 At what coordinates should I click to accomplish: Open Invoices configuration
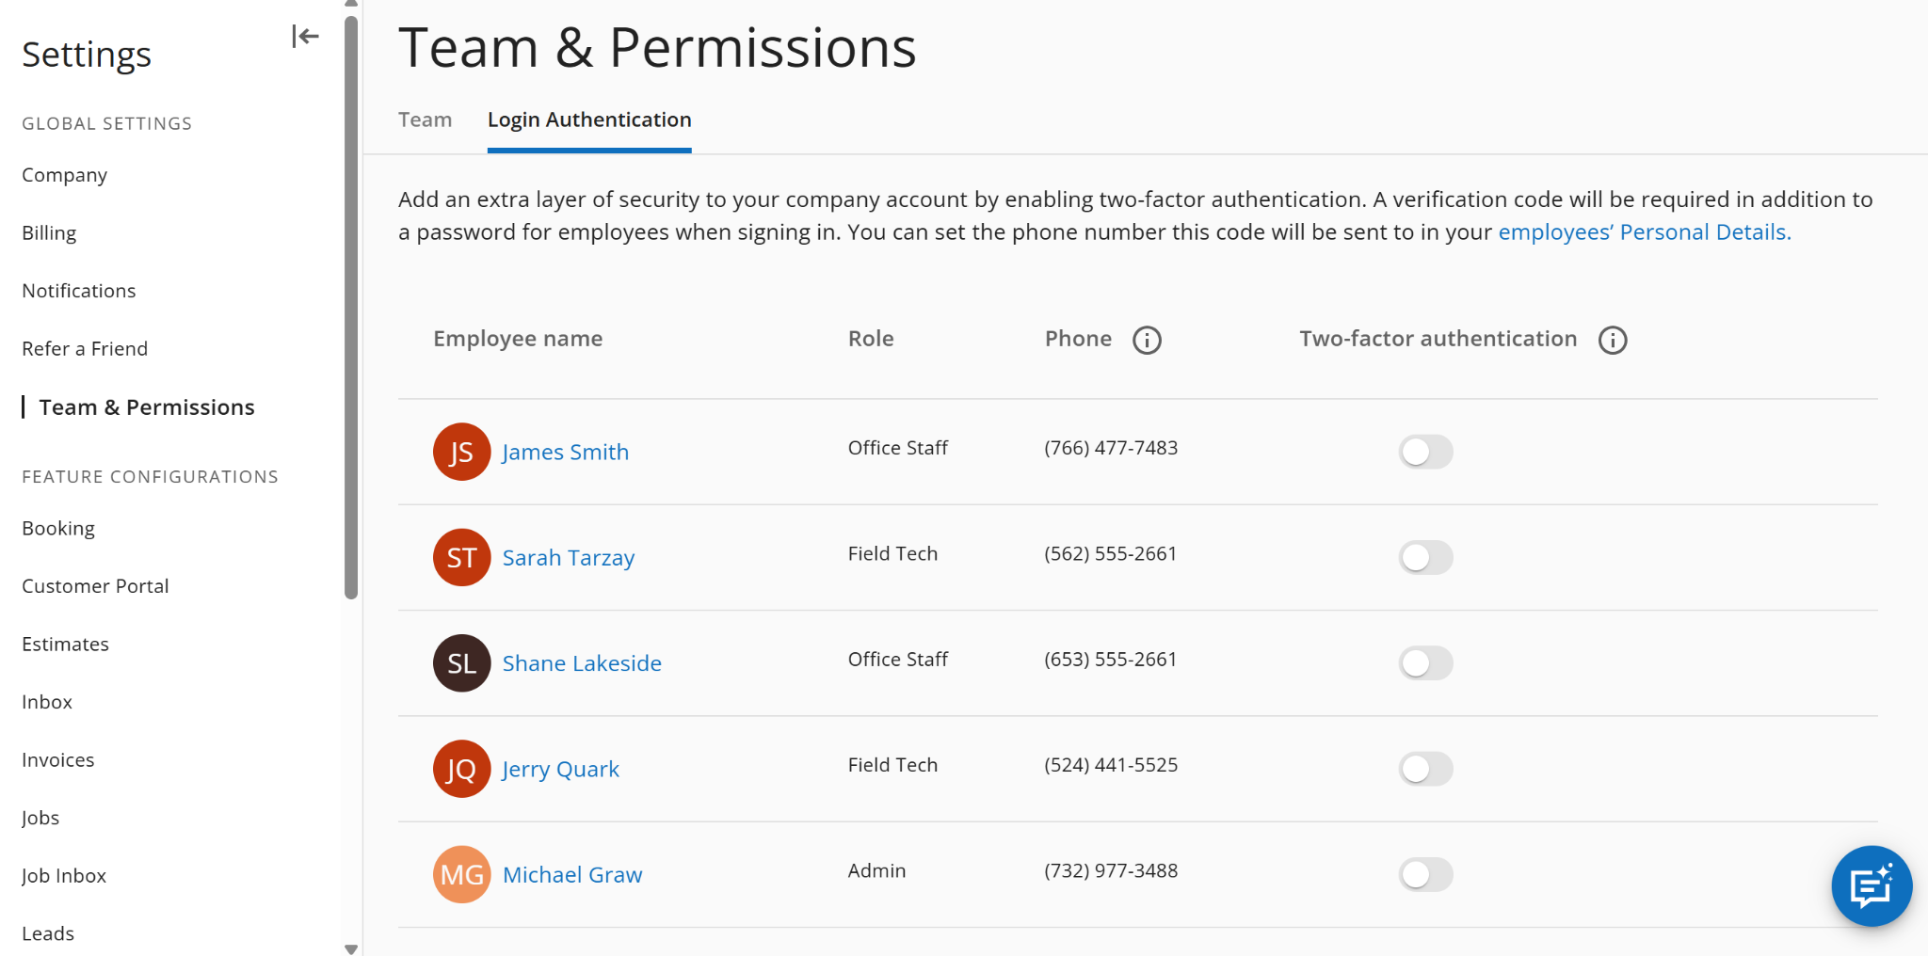tap(58, 759)
